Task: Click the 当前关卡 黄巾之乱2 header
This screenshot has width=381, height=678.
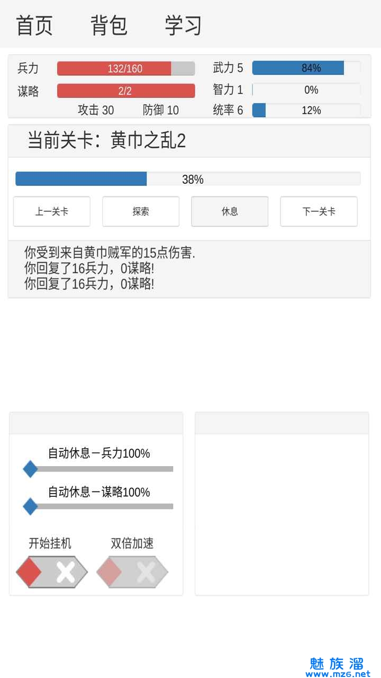Action: [x=107, y=141]
